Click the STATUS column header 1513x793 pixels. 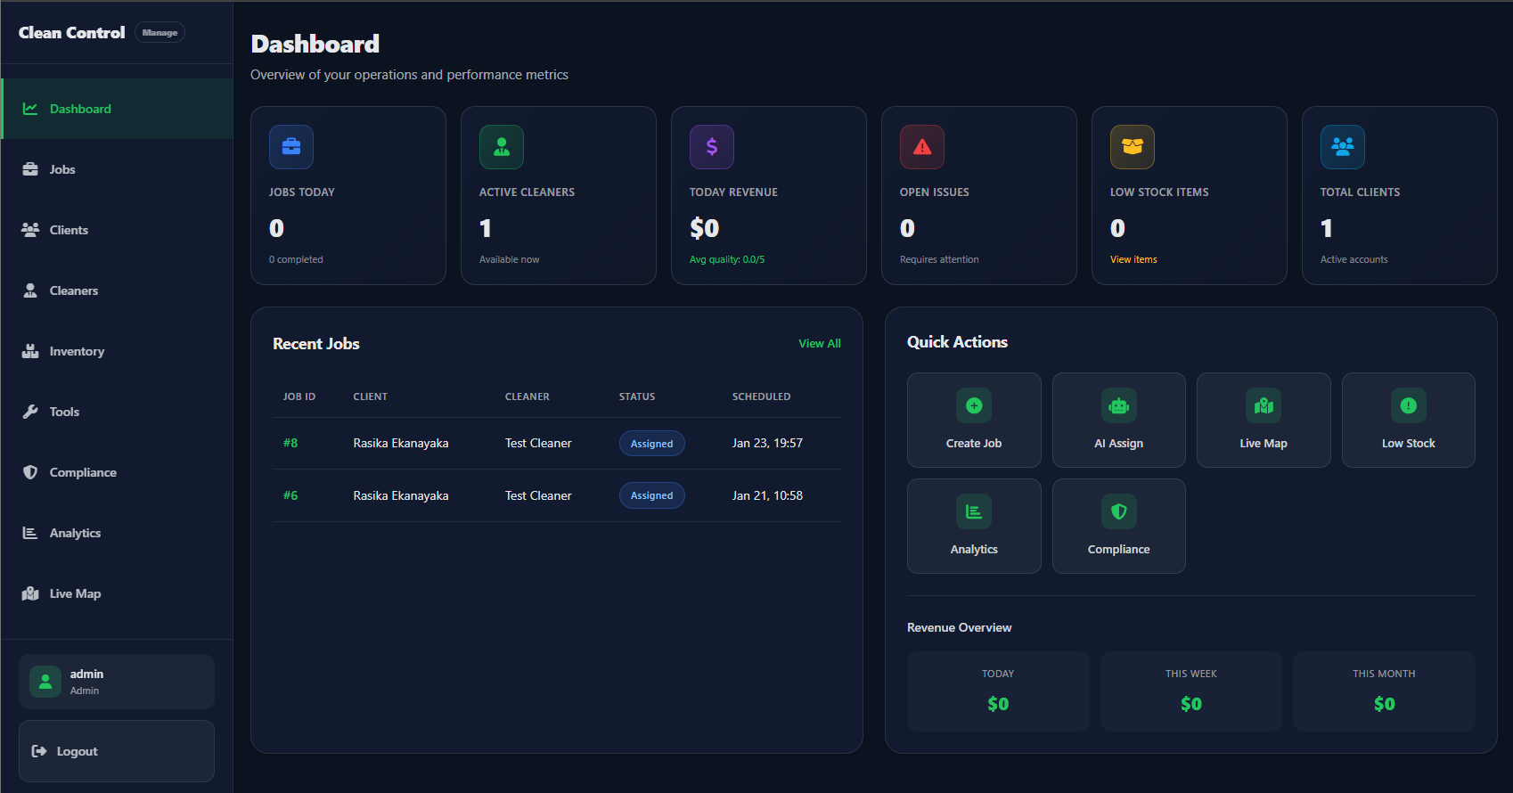637,396
